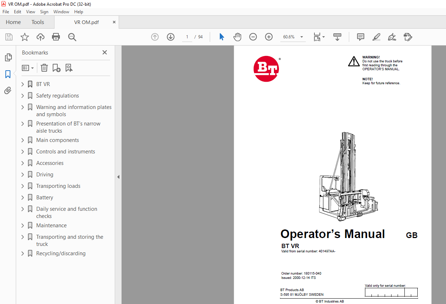Toggle the Bookmarks panel icon
The image size is (446, 304).
tap(8, 74)
